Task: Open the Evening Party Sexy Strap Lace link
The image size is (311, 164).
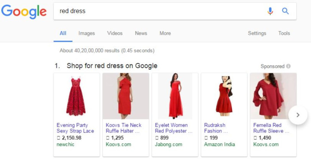Action: point(75,128)
